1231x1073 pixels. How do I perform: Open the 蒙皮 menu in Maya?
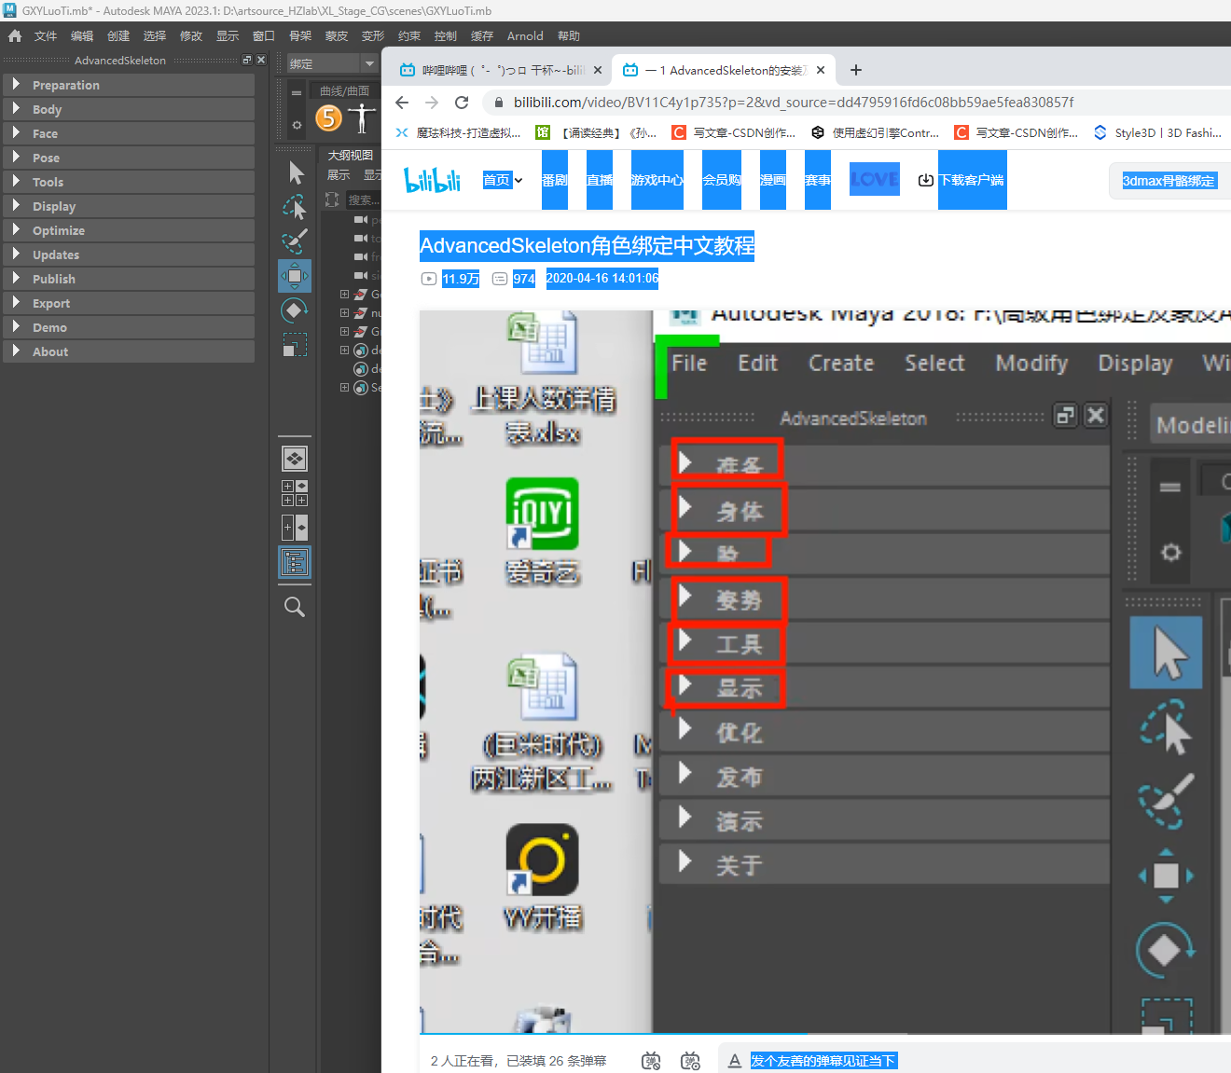(337, 35)
